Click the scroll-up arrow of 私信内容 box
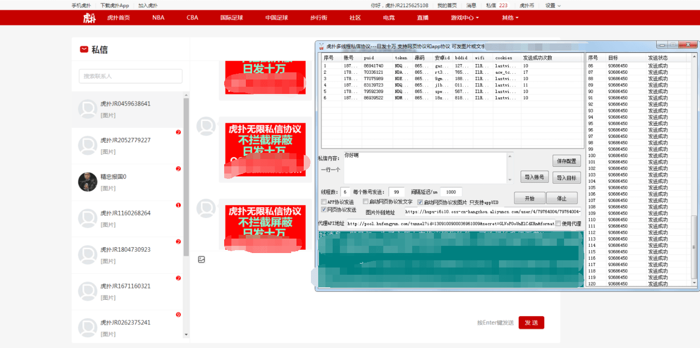This screenshot has width=700, height=348. click(x=510, y=155)
